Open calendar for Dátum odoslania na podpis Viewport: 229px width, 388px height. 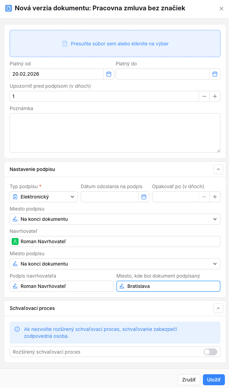pos(144,197)
